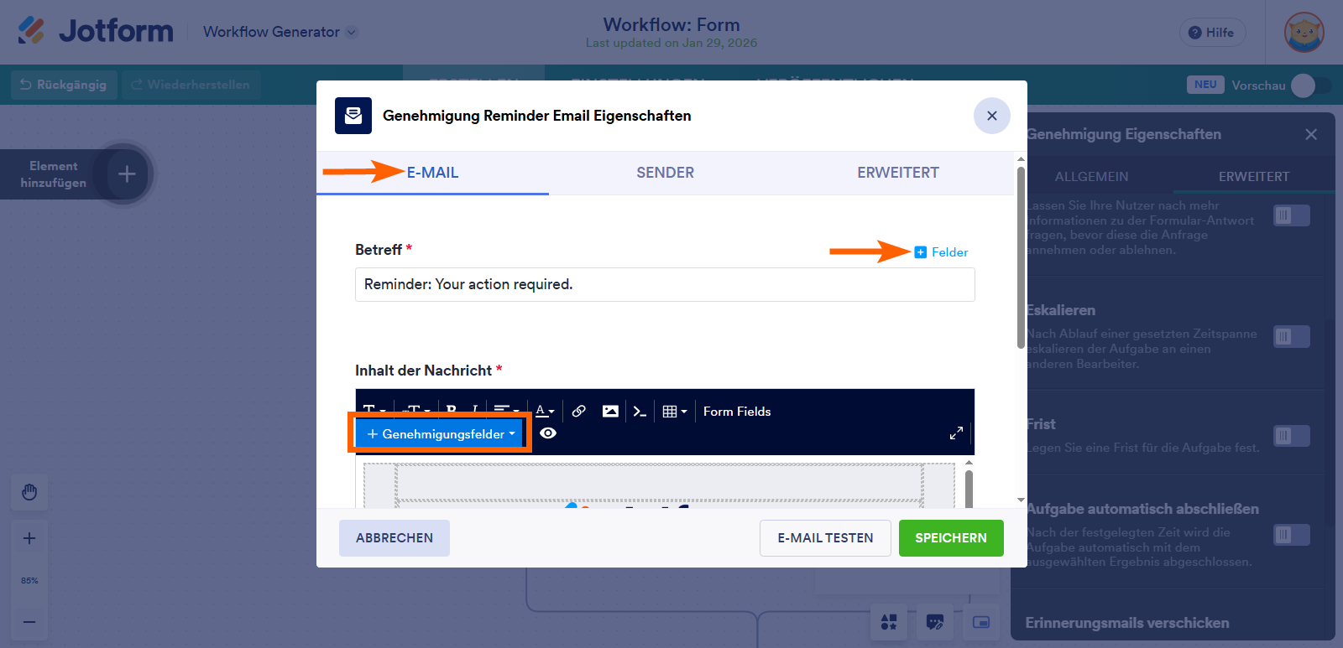Expand the message editor to fullscreen

[x=956, y=433]
